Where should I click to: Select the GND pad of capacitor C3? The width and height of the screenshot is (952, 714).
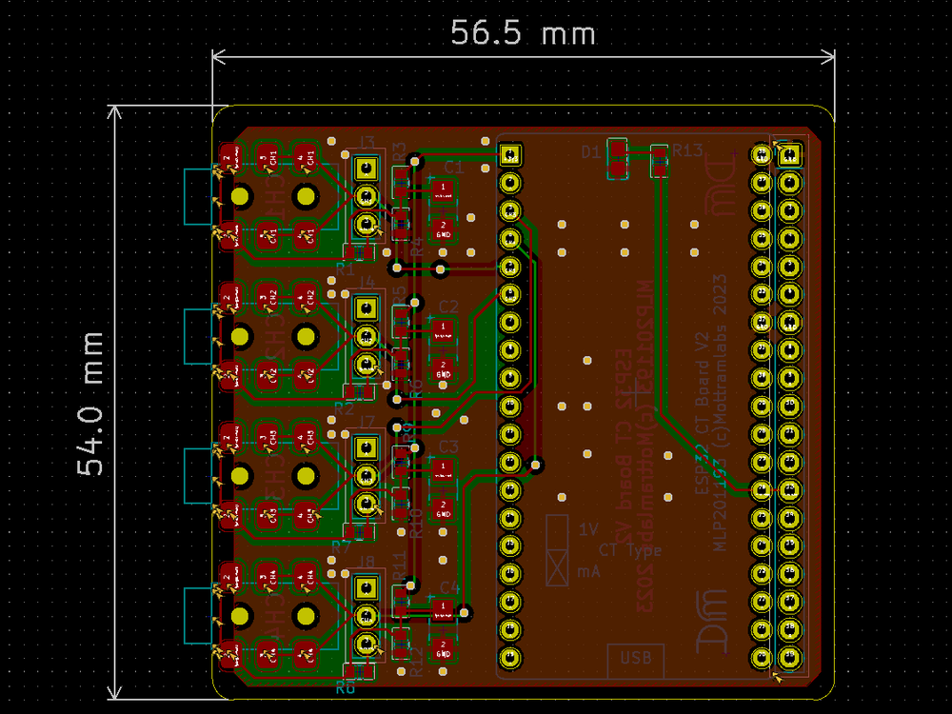tap(444, 509)
